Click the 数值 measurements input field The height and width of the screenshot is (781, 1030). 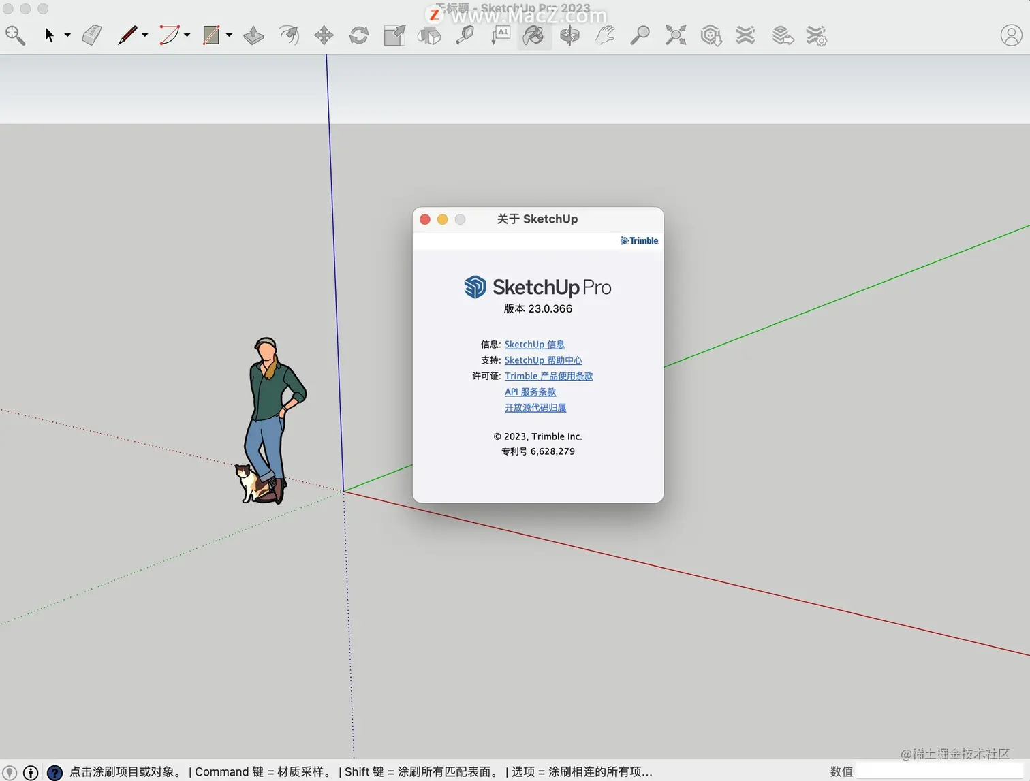pos(940,771)
